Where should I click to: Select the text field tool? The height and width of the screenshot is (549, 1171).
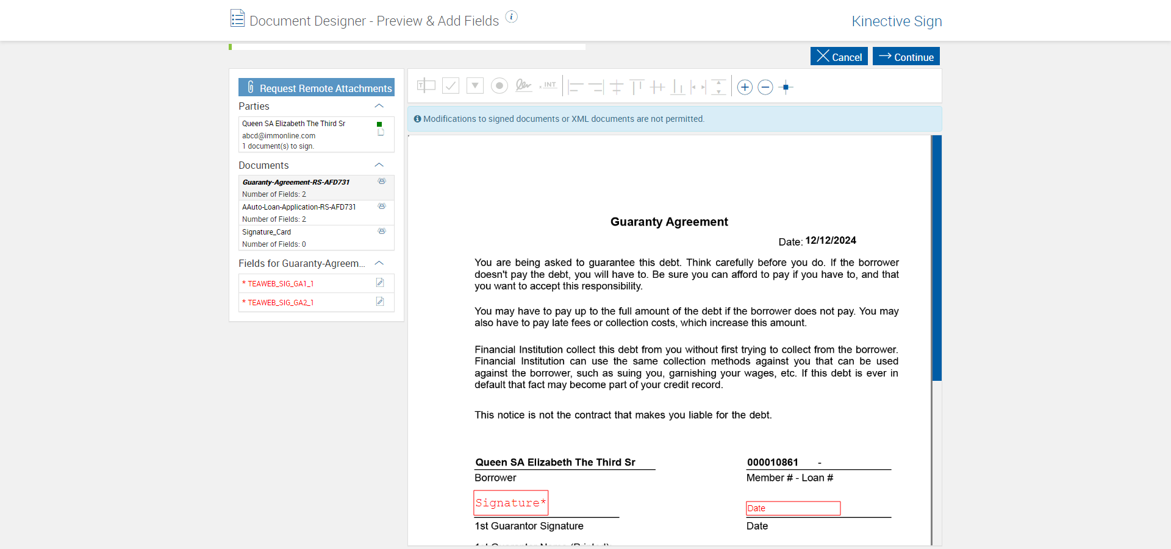click(x=426, y=86)
